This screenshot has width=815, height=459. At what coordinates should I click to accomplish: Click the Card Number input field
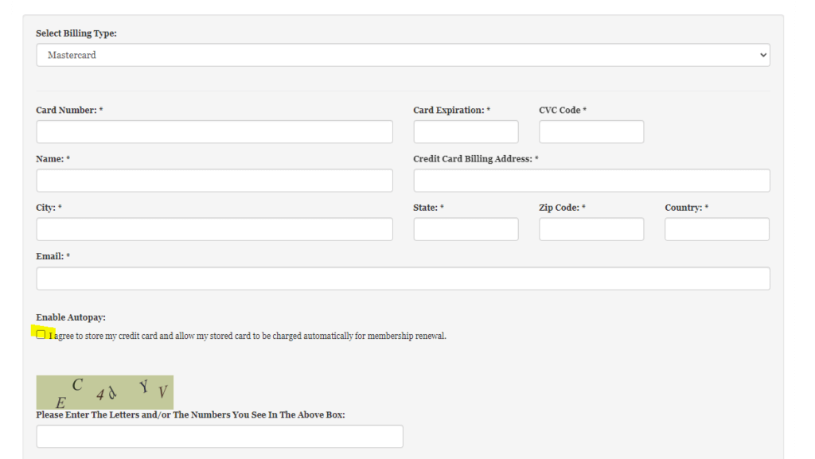[214, 132]
